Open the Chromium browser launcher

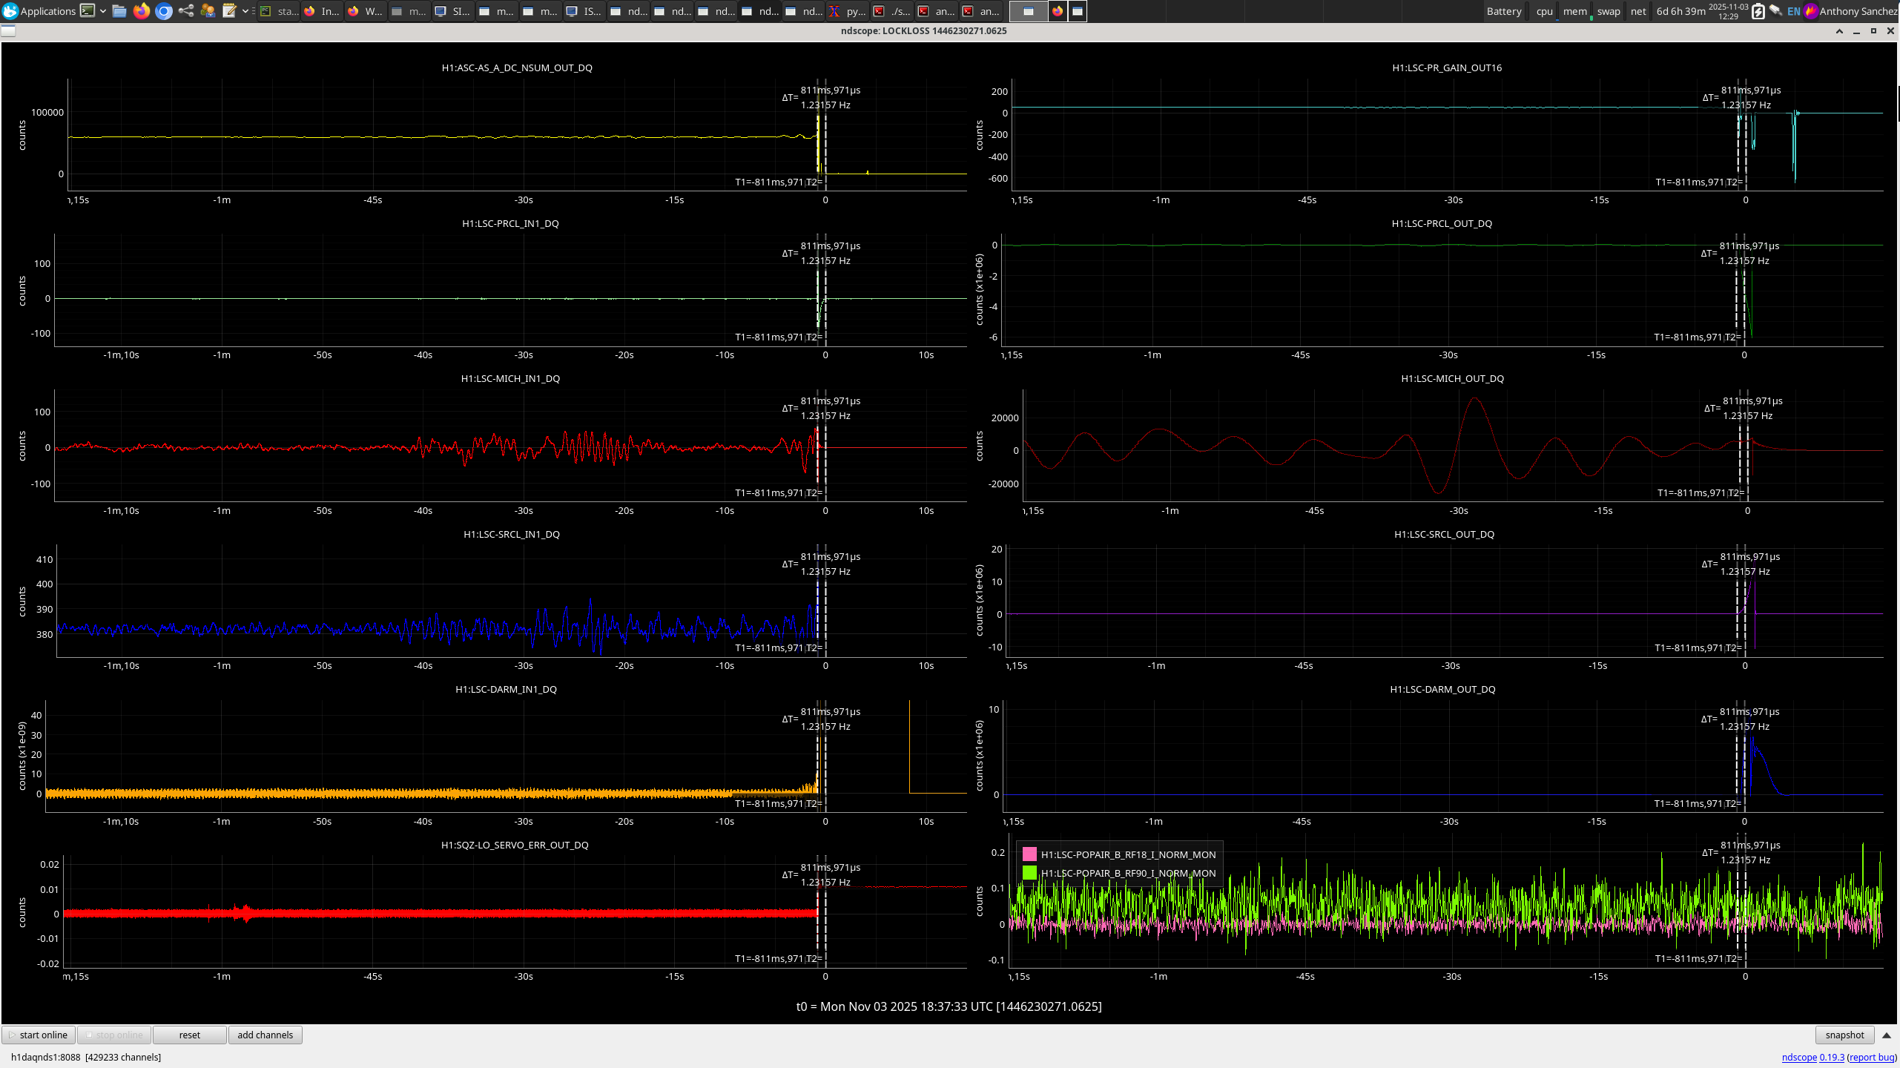click(x=164, y=10)
